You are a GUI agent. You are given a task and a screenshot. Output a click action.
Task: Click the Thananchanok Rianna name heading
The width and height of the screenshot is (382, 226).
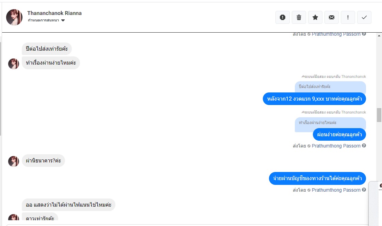(x=54, y=13)
